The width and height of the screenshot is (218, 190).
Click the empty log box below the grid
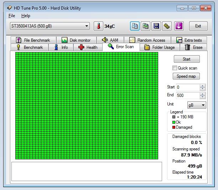[87, 171]
